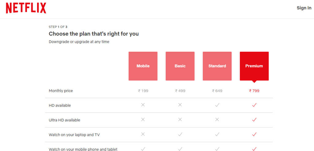Click Ultra HD cross under Standard
The width and height of the screenshot is (314, 151).
coord(217,119)
